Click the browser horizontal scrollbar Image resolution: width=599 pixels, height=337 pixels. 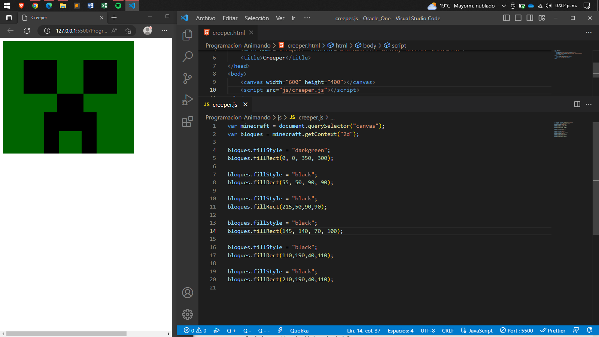pos(66,334)
